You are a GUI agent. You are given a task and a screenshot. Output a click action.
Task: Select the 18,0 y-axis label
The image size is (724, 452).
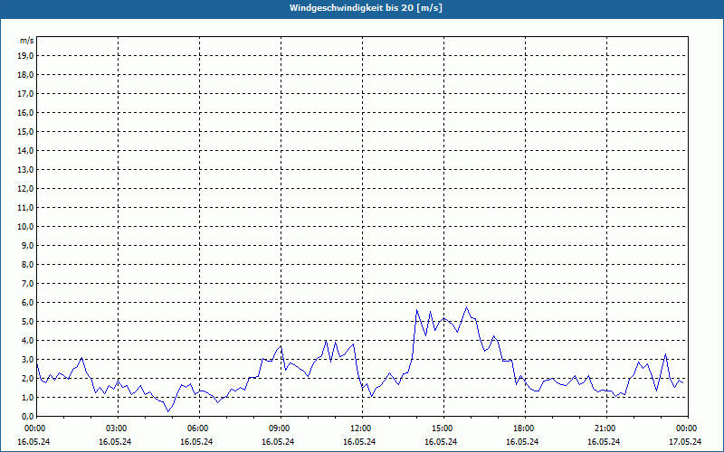(26, 75)
